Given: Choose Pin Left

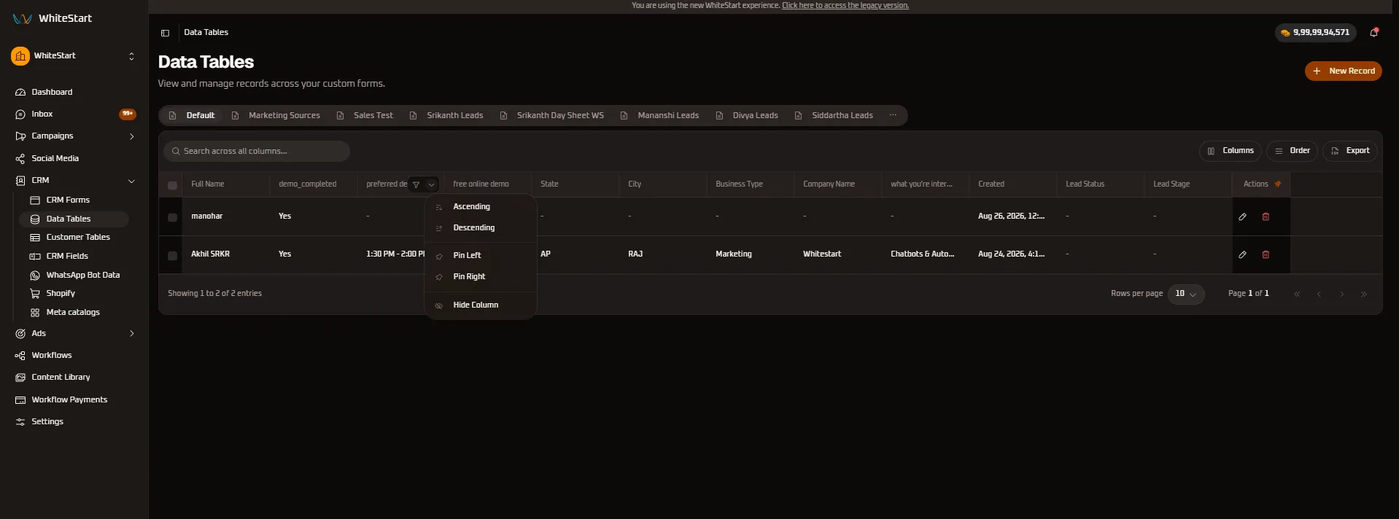Looking at the screenshot, I should [481, 256].
